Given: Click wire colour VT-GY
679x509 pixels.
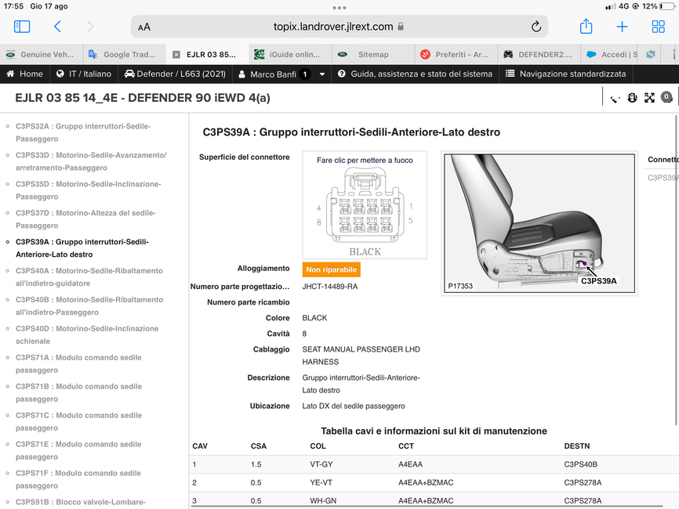Looking at the screenshot, I should (x=321, y=464).
